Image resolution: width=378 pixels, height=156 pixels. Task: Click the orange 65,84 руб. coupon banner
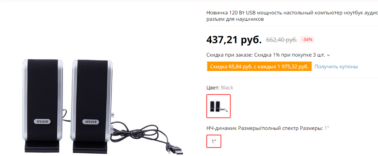click(x=259, y=67)
